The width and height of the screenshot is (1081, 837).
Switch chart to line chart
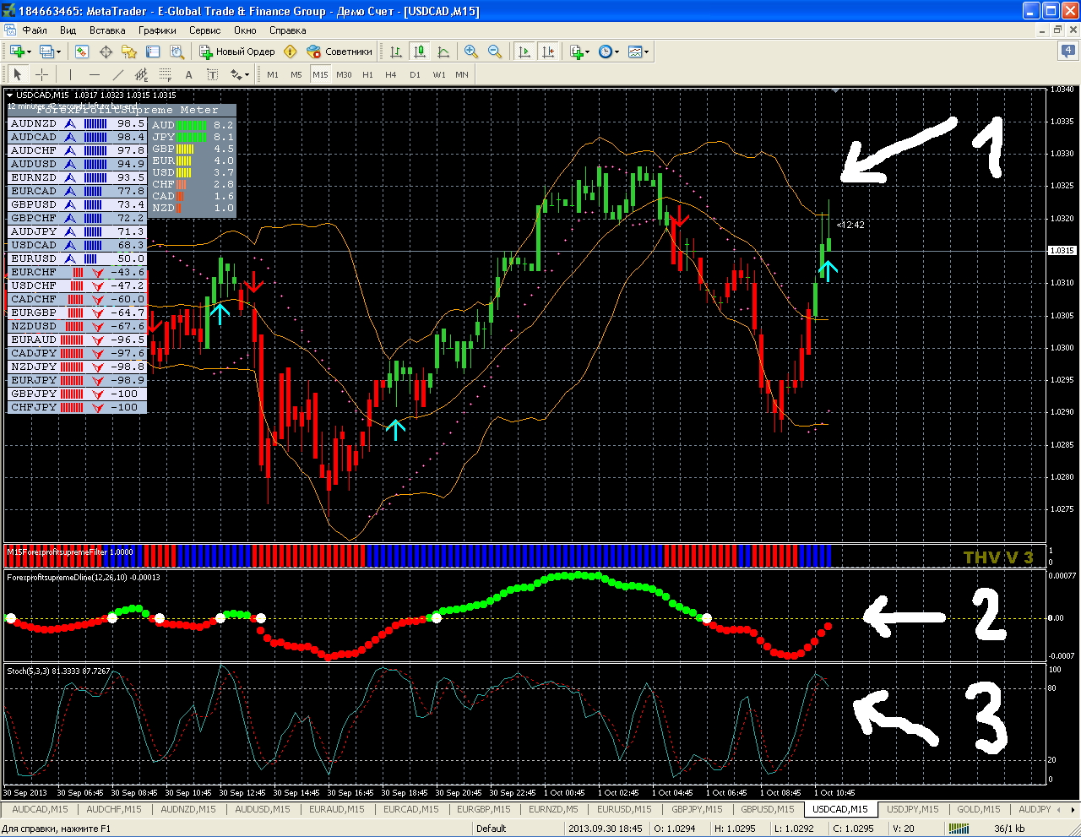click(x=443, y=52)
